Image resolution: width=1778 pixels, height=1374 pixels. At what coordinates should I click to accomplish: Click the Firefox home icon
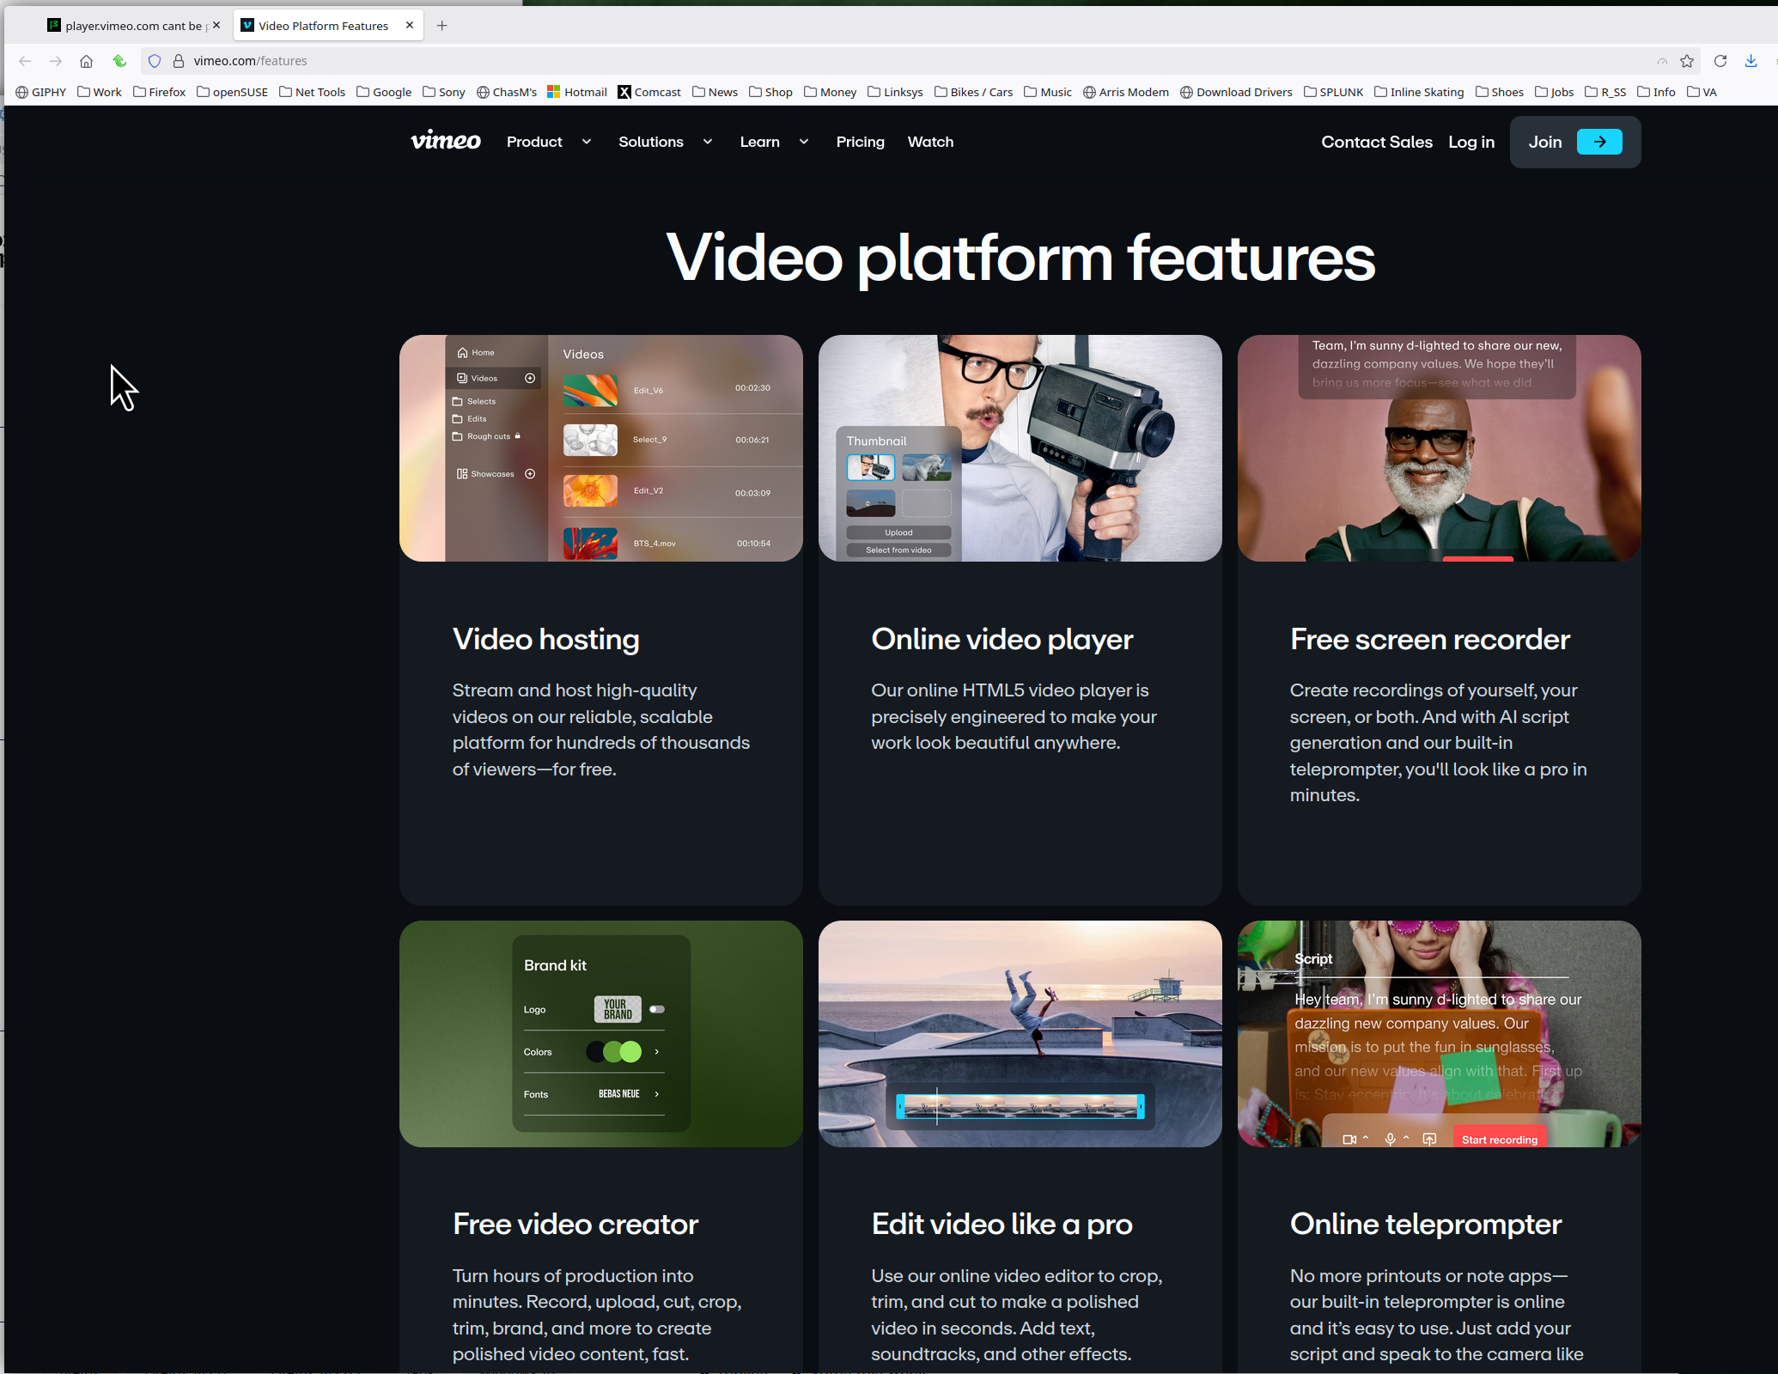[x=86, y=61]
